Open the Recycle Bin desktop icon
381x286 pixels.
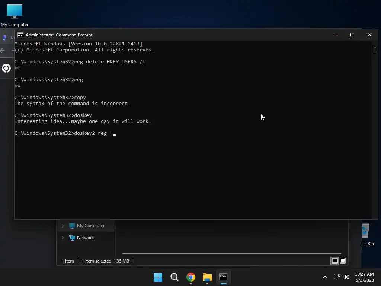[366, 235]
